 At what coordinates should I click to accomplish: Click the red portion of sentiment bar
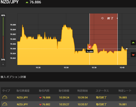pyautogui.click(x=3, y=47)
